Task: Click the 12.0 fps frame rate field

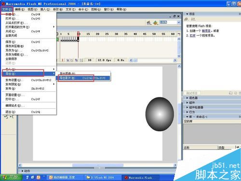Action: (105, 60)
